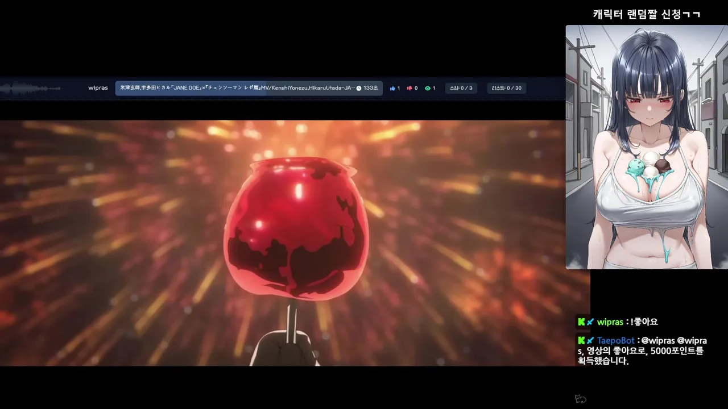Click the JANE DOE song title bar
Viewport: 728px width, 409px height.
(x=249, y=88)
